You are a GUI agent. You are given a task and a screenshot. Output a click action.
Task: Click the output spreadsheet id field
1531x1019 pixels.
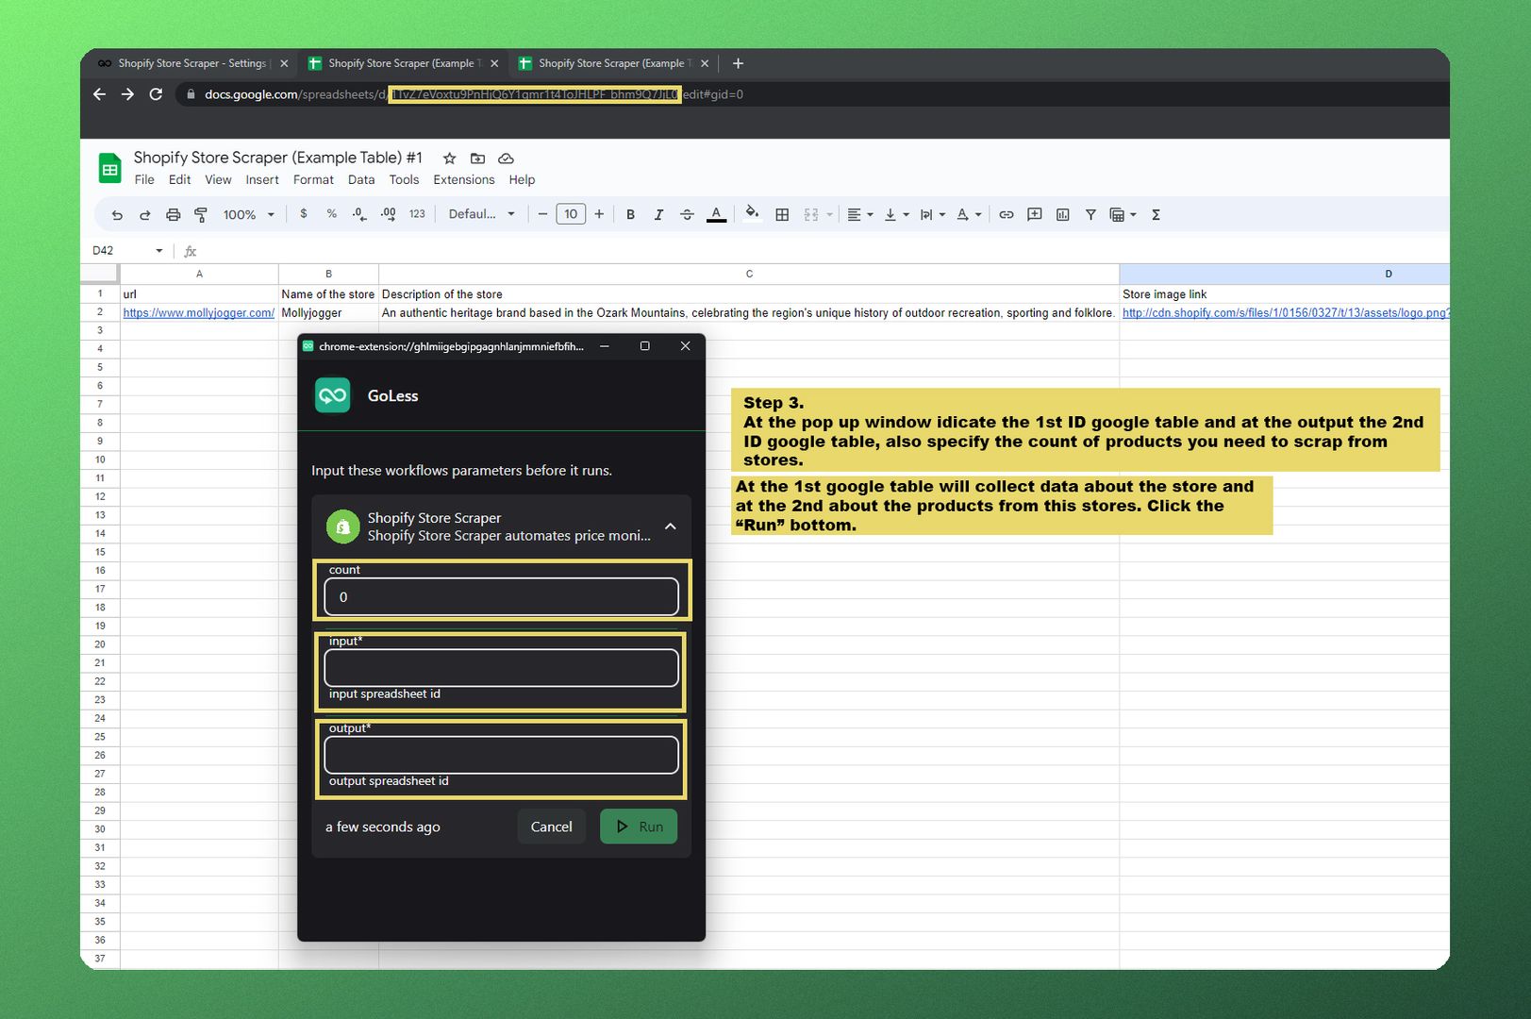501,755
